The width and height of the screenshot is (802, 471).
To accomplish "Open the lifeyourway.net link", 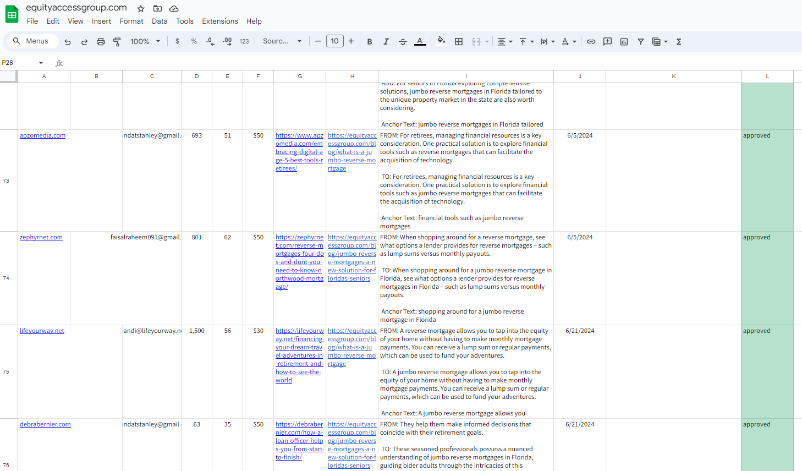I will pyautogui.click(x=42, y=331).
